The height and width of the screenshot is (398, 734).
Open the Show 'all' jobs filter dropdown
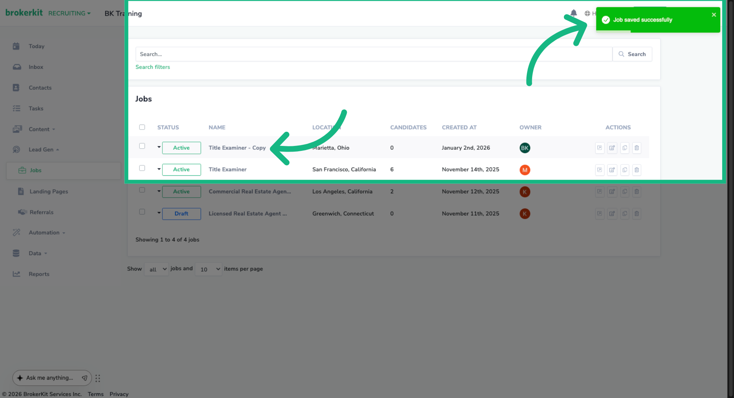[156, 269]
